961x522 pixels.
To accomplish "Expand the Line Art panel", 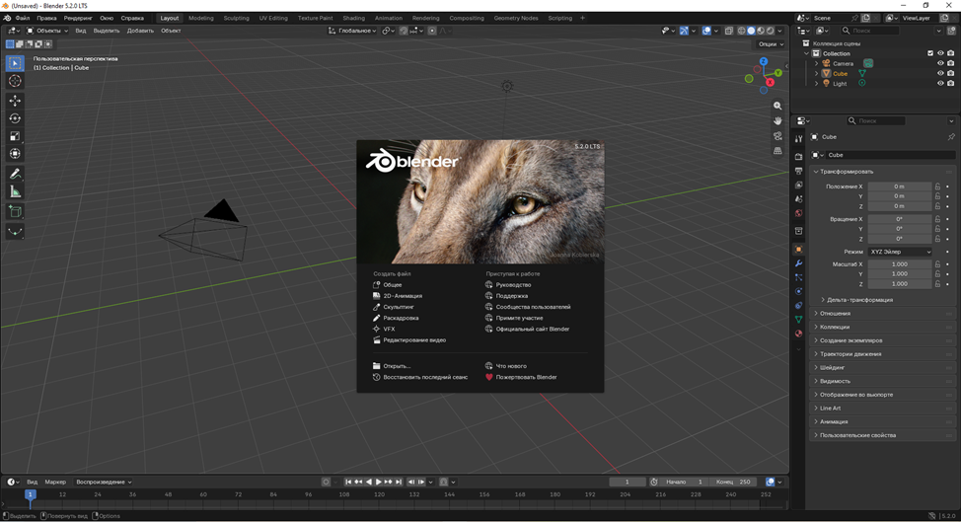I will pyautogui.click(x=882, y=409).
